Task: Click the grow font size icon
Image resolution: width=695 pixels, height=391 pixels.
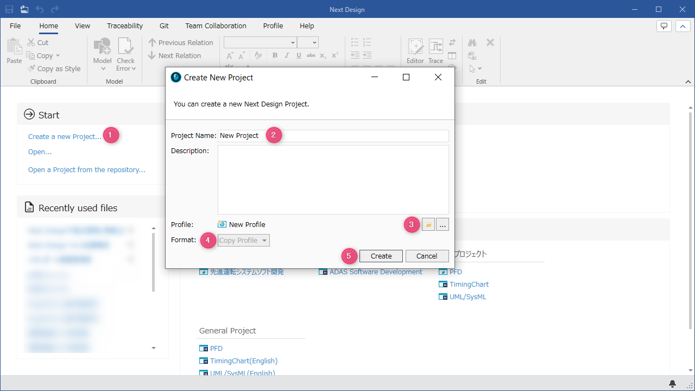Action: click(x=230, y=55)
